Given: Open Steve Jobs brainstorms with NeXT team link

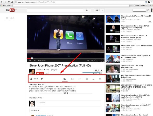Looking at the screenshot, I should pos(136,106).
